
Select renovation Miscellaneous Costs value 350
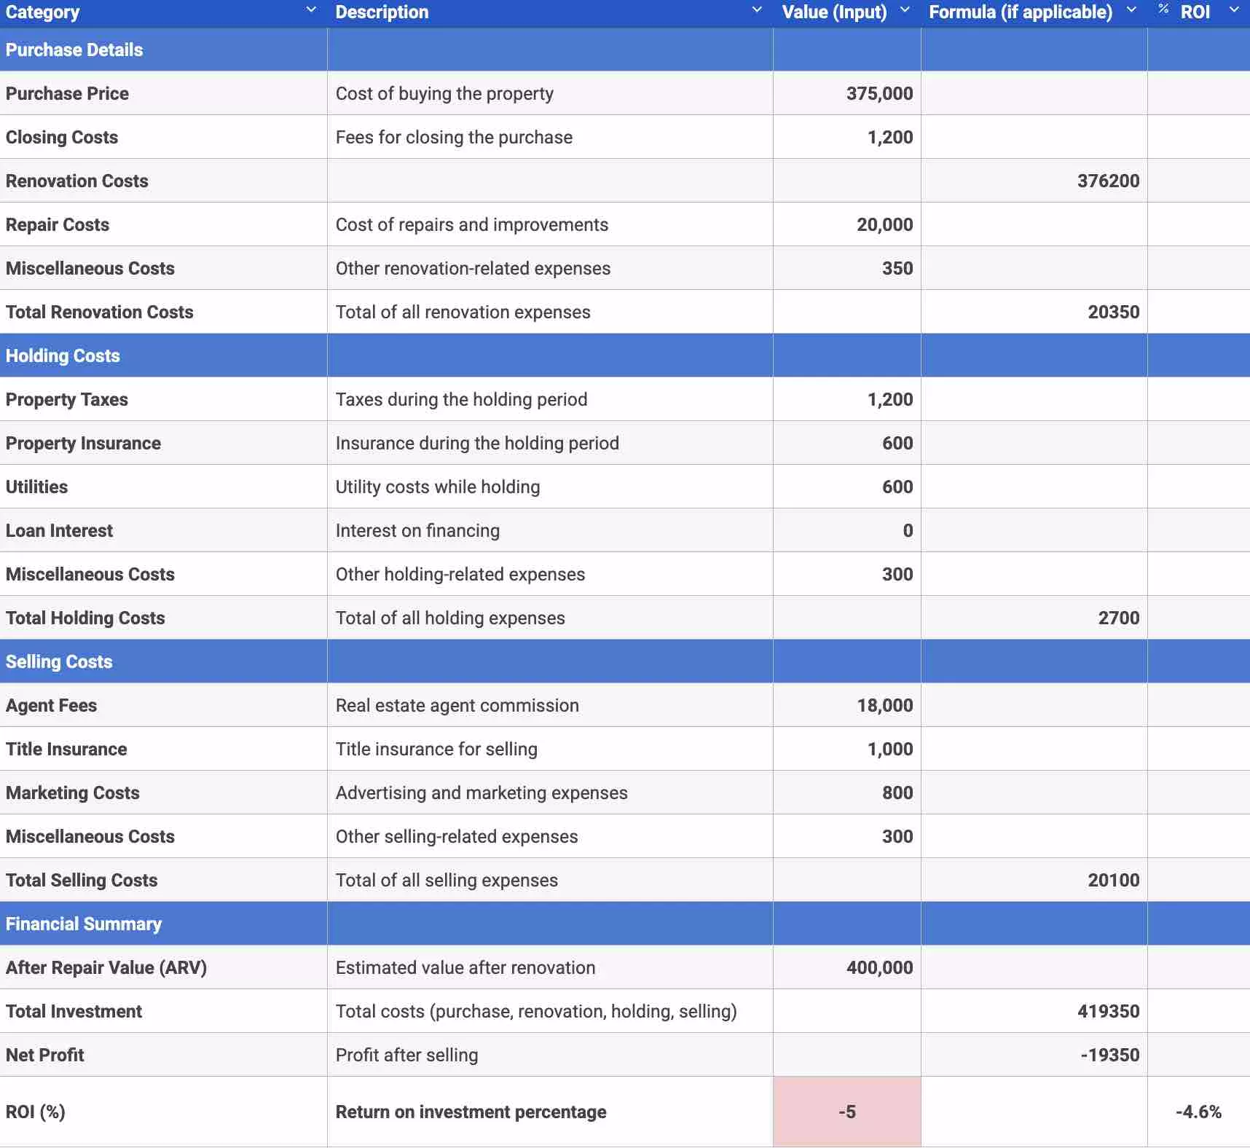[x=897, y=268]
